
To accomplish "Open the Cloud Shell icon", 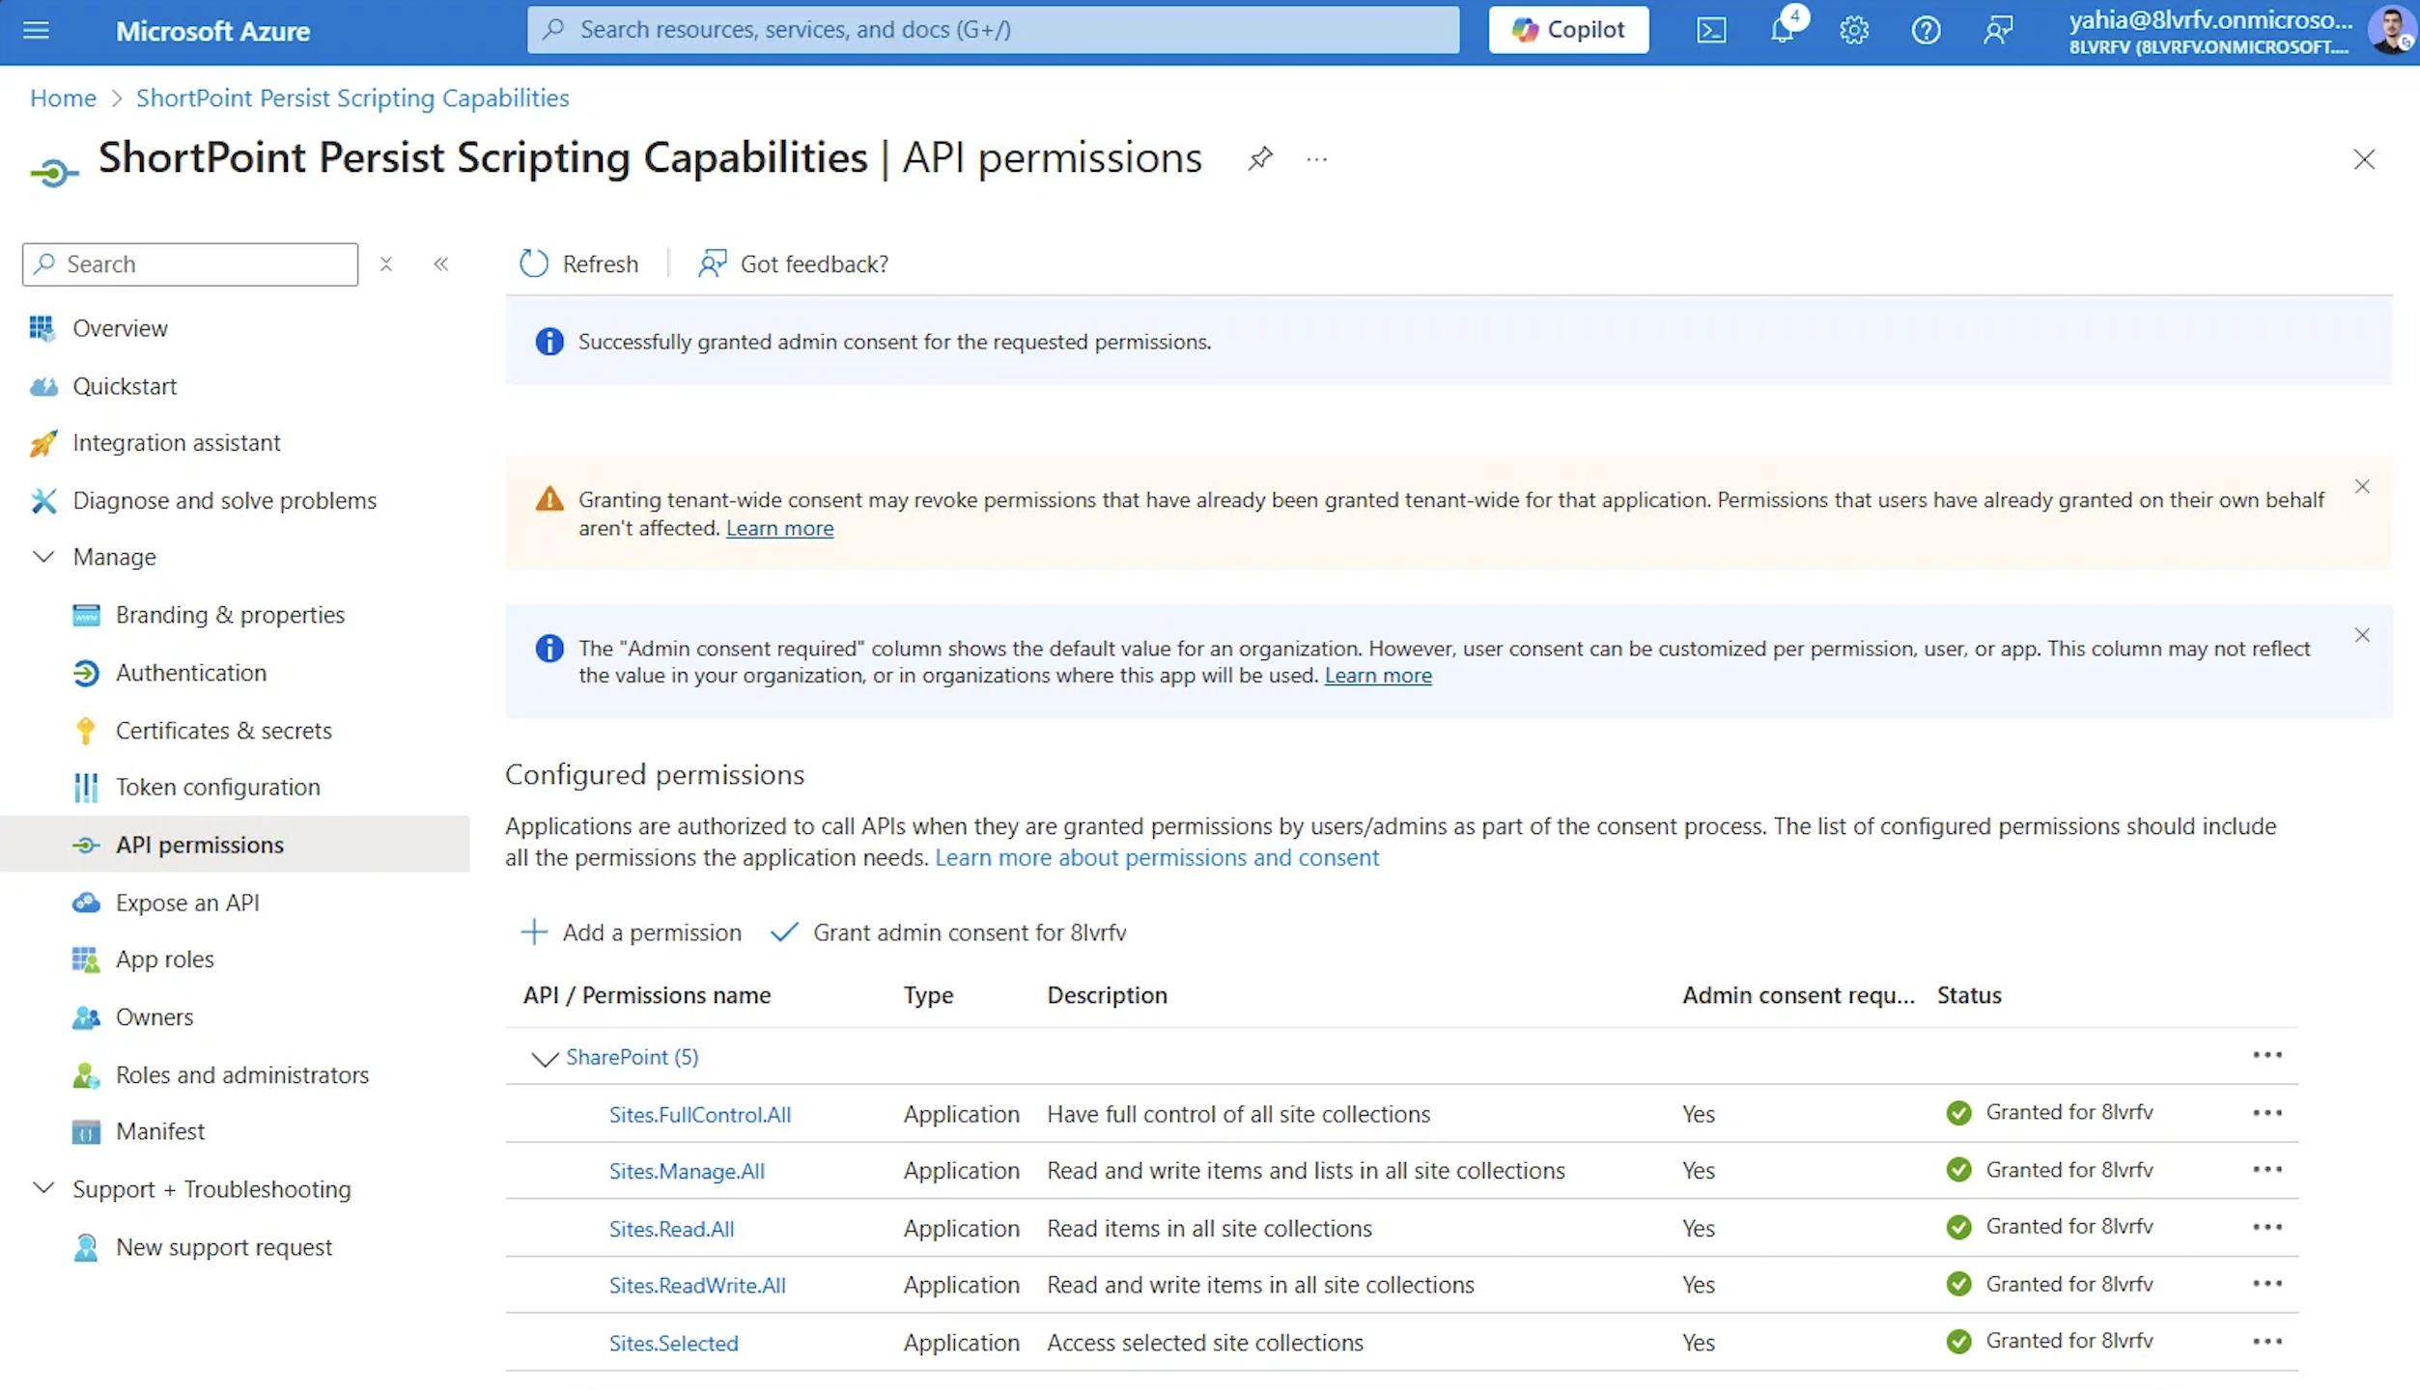I will click(x=1710, y=30).
